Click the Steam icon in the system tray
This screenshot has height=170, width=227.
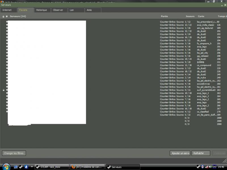[198, 167]
